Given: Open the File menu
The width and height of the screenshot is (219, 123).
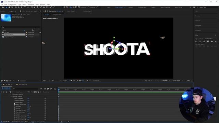Looking at the screenshot, I should click(x=2, y=4).
